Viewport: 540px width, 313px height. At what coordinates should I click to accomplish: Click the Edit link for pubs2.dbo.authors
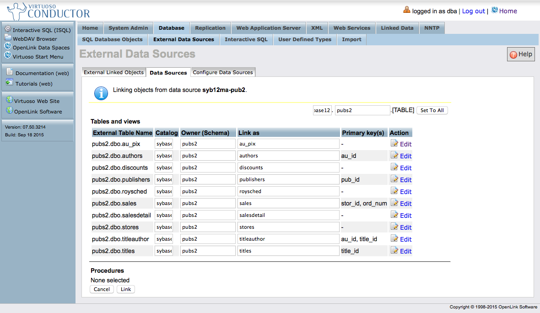pos(406,156)
